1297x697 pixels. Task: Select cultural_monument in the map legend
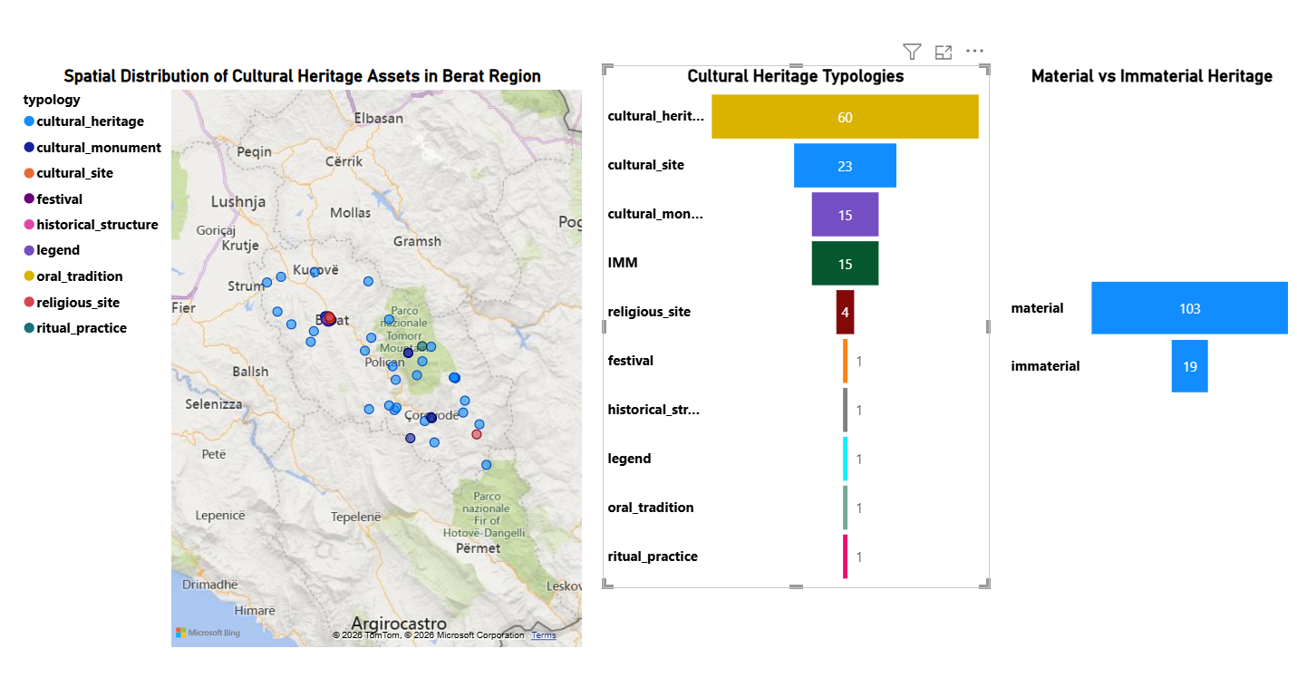pyautogui.click(x=92, y=148)
